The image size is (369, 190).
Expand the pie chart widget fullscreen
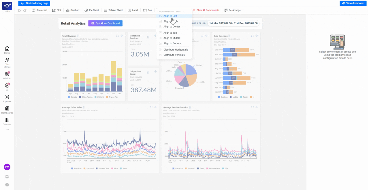pyautogui.click(x=202, y=36)
